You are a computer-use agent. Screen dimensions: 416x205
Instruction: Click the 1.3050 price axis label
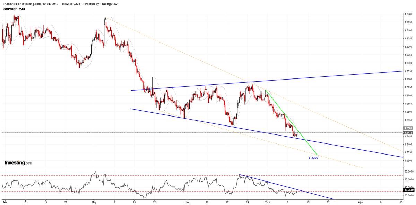(x=408, y=39)
